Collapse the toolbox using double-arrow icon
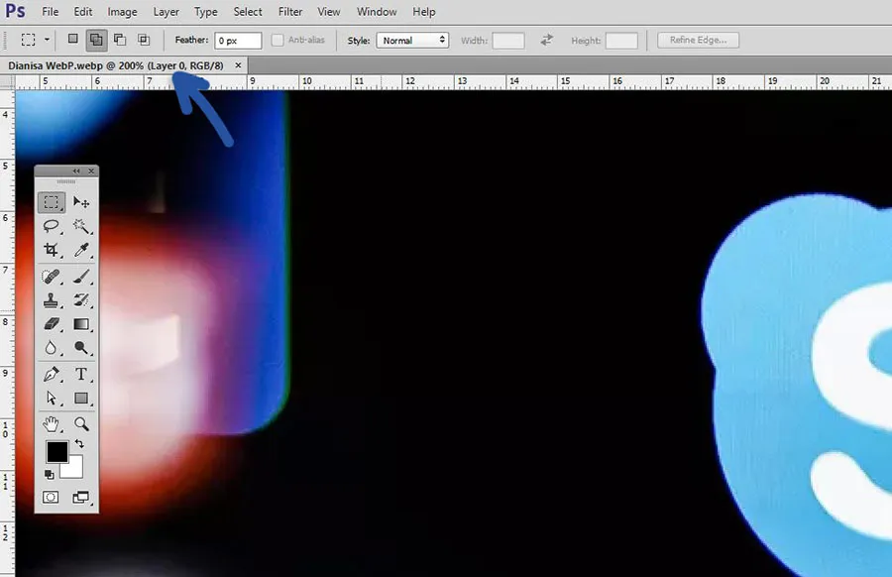This screenshot has width=892, height=577. (77, 172)
